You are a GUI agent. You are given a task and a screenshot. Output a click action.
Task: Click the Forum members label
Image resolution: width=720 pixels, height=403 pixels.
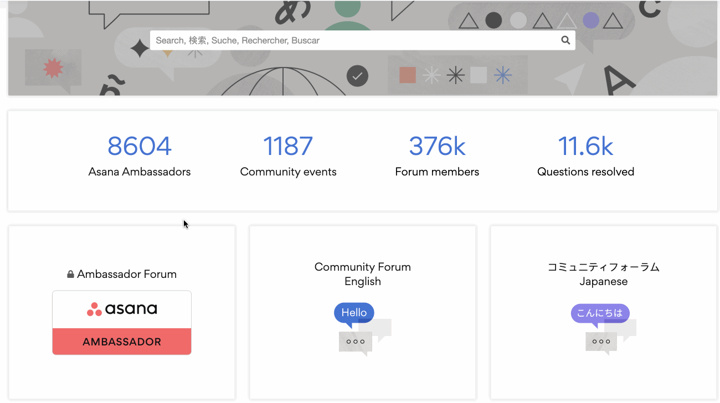tap(437, 172)
